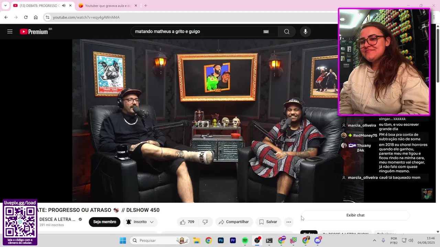Viewport: 440px width, 247px height.
Task: Start voice search with the microphone
Action: pyautogui.click(x=305, y=32)
